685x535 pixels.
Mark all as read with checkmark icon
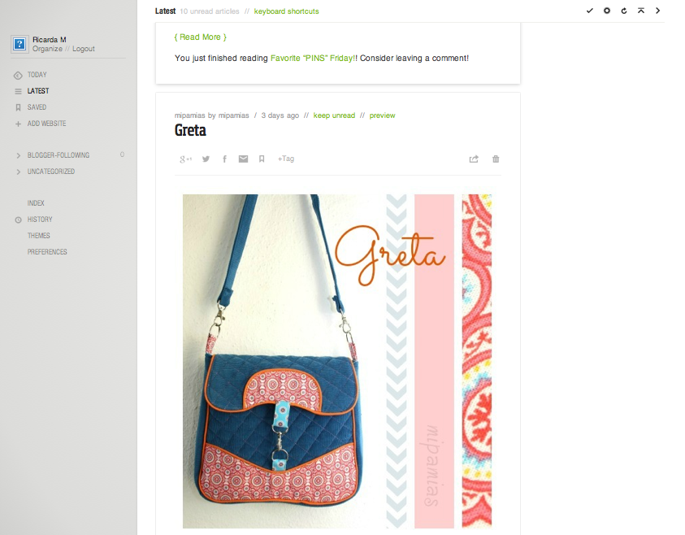pyautogui.click(x=590, y=11)
